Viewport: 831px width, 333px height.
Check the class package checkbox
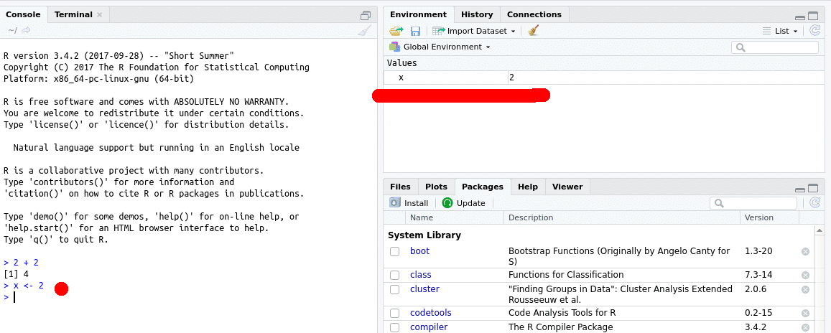[x=395, y=275]
